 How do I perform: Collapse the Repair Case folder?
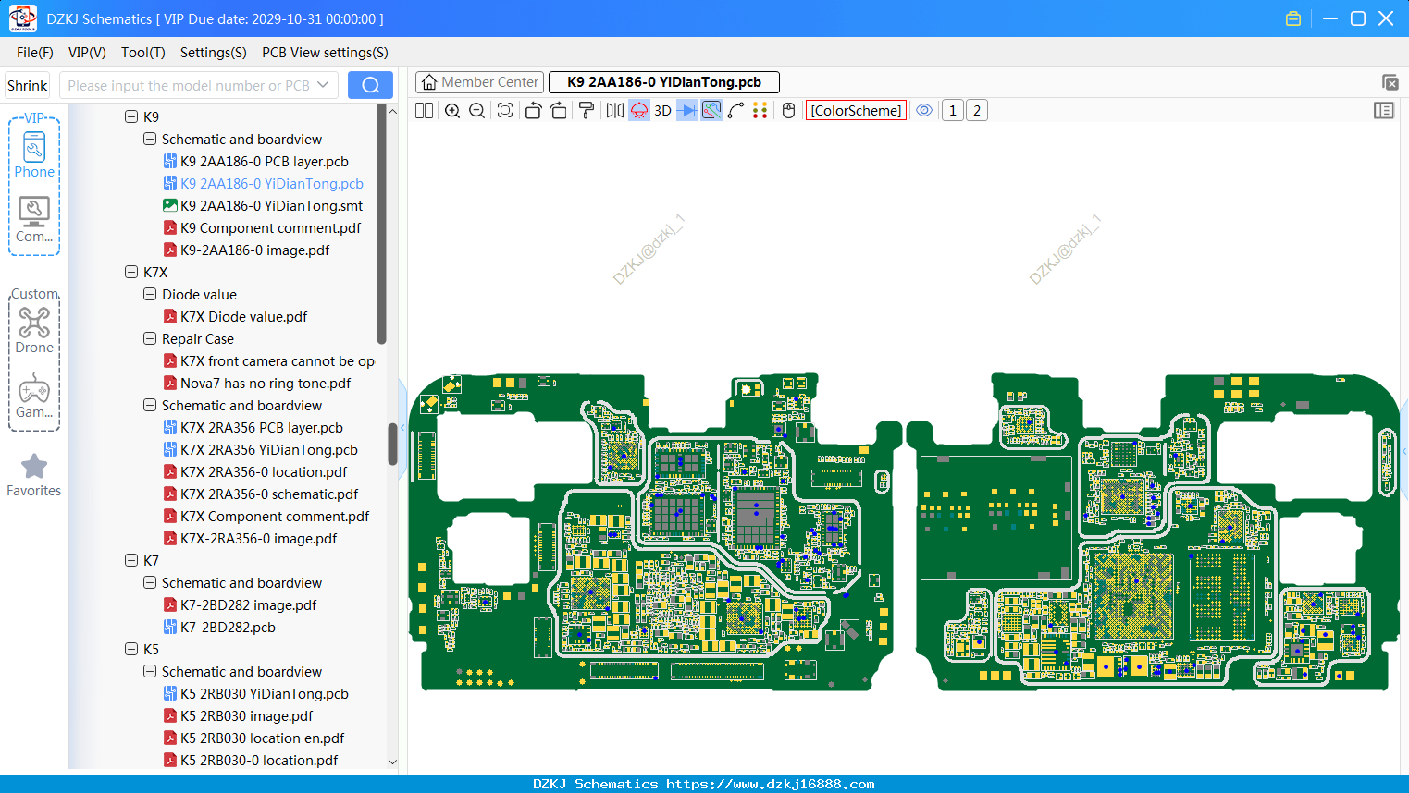150,339
